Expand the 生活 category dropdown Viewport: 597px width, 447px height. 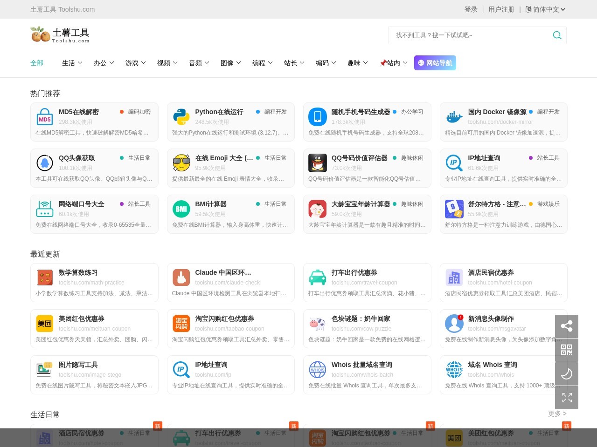72,63
